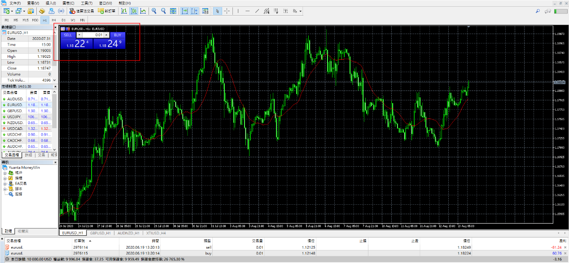This screenshot has width=569, height=263.
Task: Open the AUDNZD.,H1 chart tab
Action: coord(128,233)
